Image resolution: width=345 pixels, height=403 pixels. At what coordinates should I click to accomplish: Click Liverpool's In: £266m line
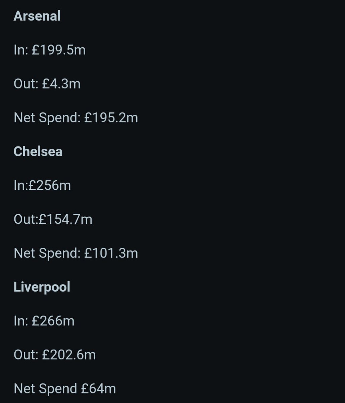point(44,321)
